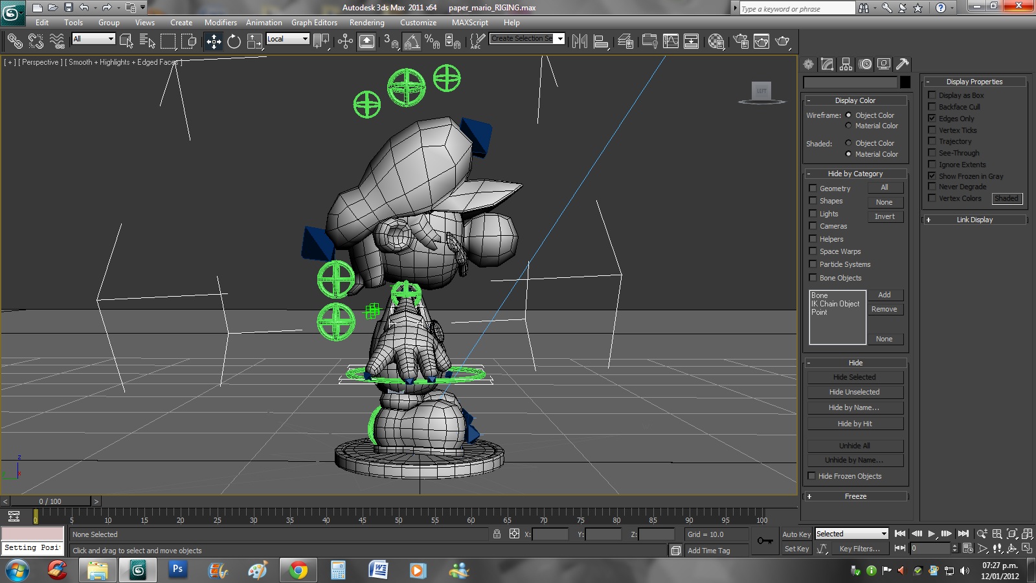Viewport: 1036px width, 583px height.
Task: Enable the Shapes hide category checkbox
Action: point(813,201)
